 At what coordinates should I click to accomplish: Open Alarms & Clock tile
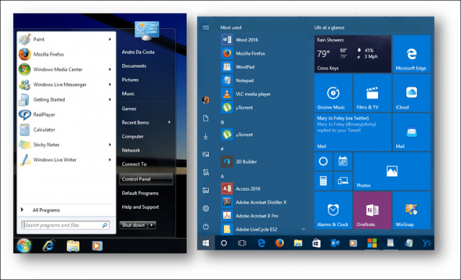coord(333,210)
